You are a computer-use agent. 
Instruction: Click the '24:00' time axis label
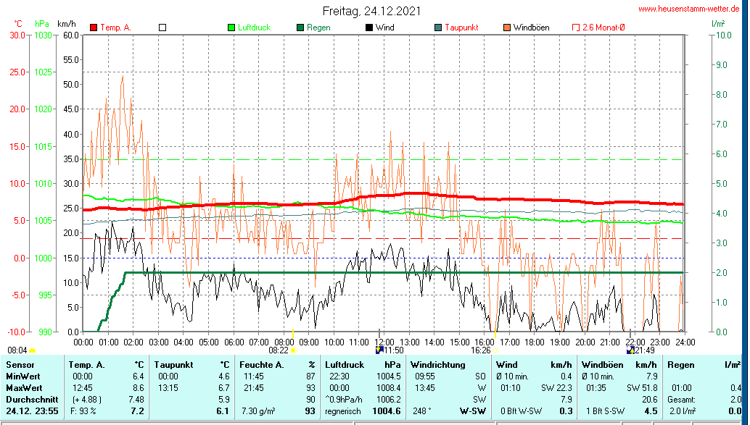(x=685, y=342)
